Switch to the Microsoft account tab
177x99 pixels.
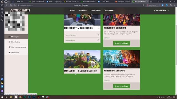[x=71, y=2]
